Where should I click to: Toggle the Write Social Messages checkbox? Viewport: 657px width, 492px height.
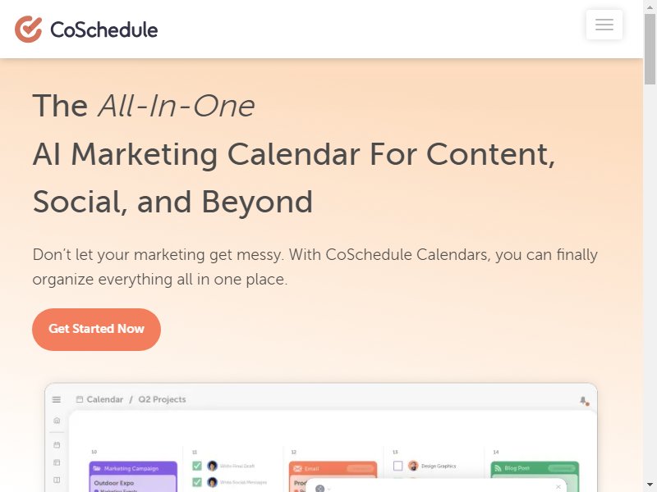pyautogui.click(x=197, y=482)
